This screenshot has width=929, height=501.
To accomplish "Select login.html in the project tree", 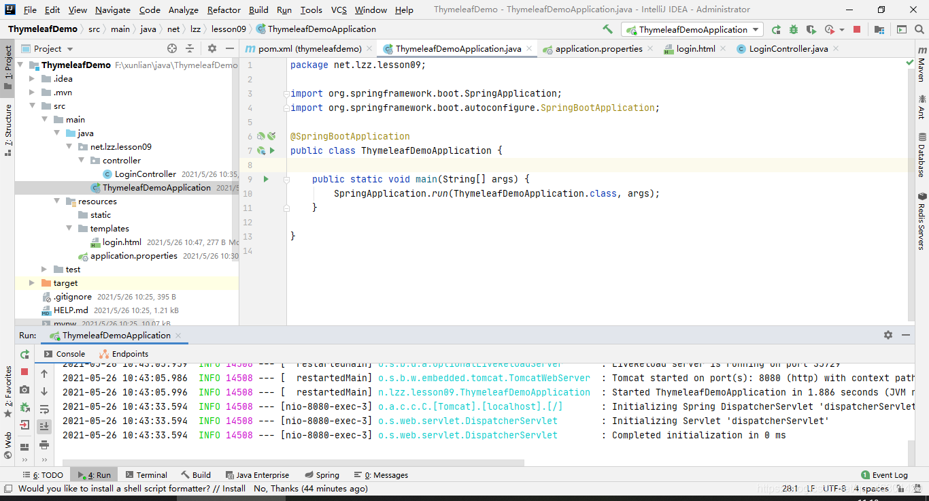I will pos(122,242).
